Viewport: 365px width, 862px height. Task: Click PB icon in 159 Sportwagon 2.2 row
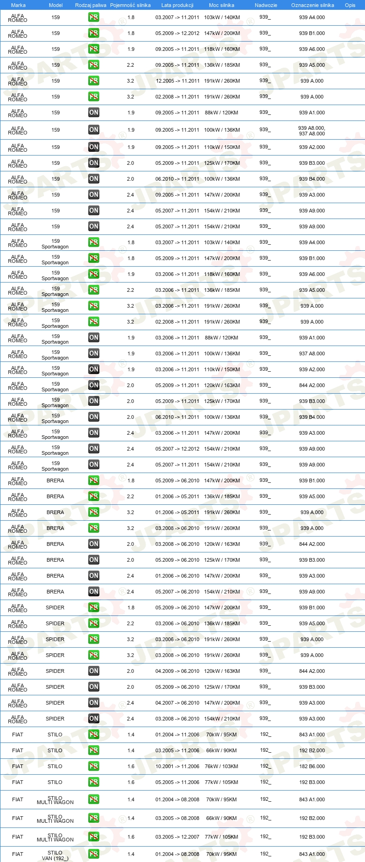[x=94, y=290]
